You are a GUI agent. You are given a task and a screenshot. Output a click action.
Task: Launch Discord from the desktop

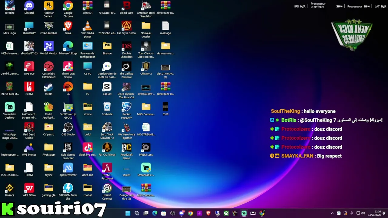(29, 8)
